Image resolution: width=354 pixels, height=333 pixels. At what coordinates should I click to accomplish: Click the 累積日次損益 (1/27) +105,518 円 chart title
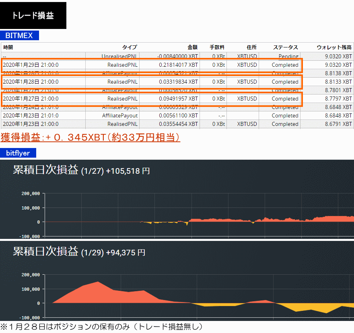[81, 171]
